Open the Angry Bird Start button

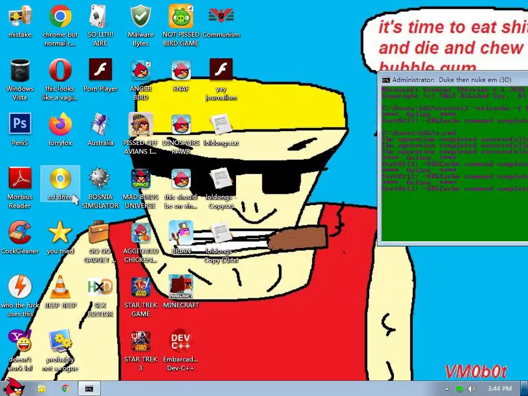(x=13, y=387)
